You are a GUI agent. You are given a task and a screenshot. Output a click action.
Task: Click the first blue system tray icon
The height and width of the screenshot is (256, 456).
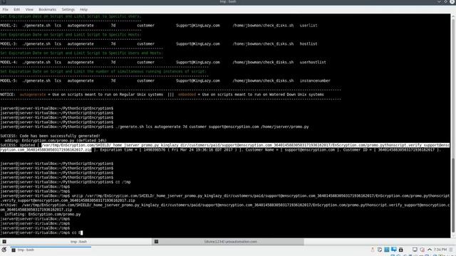387,250
